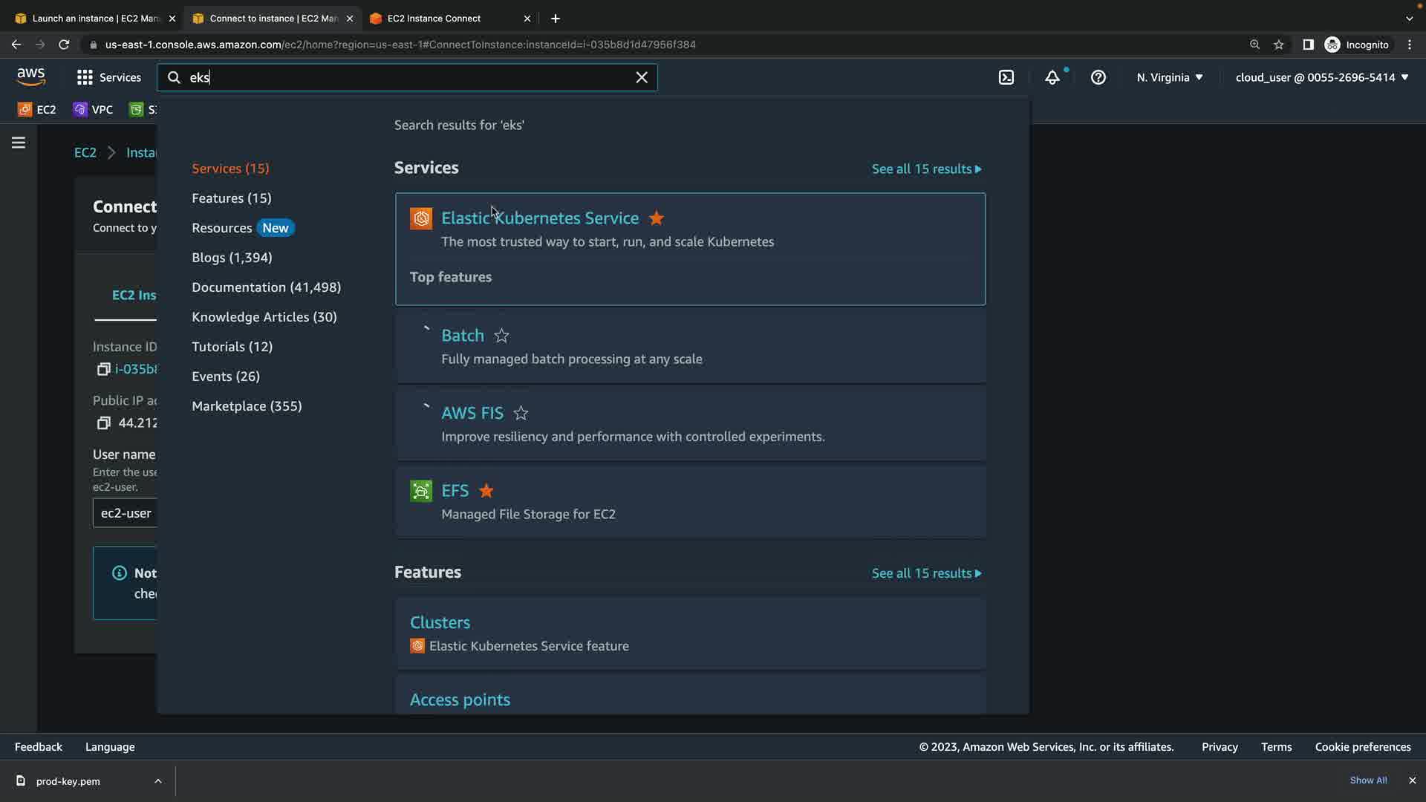
Task: Switch to the EC2 Instance Connect browser tab
Action: [434, 19]
